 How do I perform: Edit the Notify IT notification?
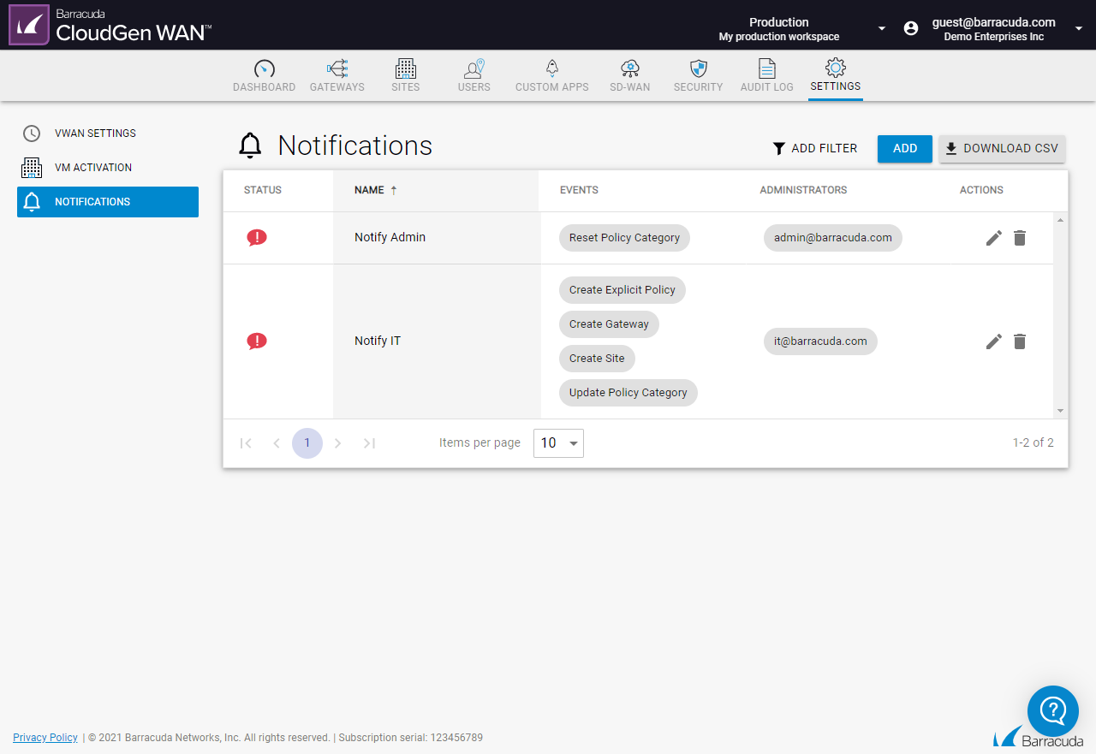pyautogui.click(x=994, y=341)
